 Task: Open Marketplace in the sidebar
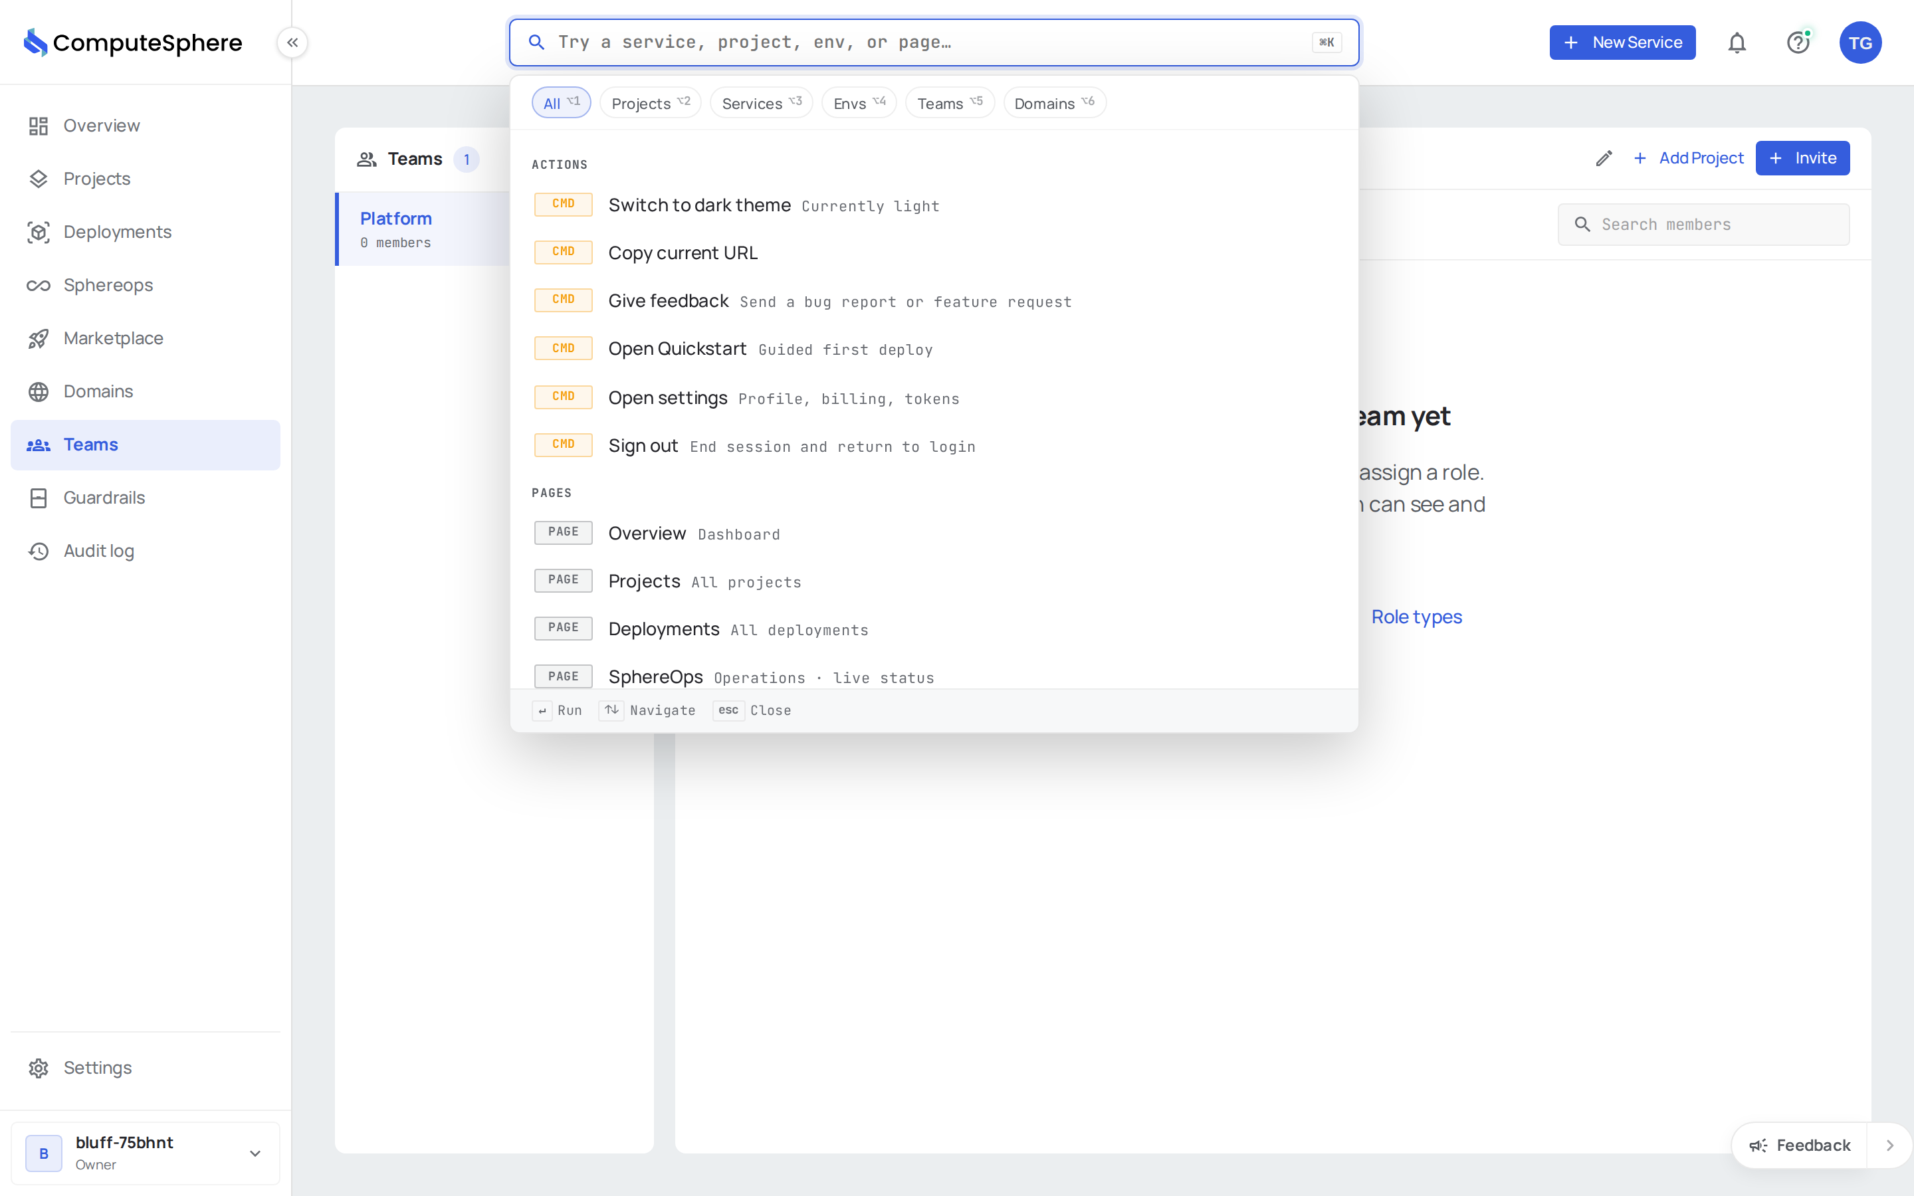[x=146, y=339]
